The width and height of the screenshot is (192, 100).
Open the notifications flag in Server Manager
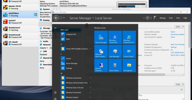155,18
